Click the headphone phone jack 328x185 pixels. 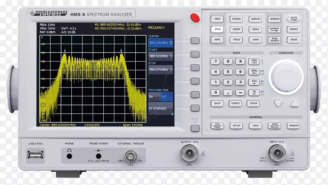pos(69,155)
